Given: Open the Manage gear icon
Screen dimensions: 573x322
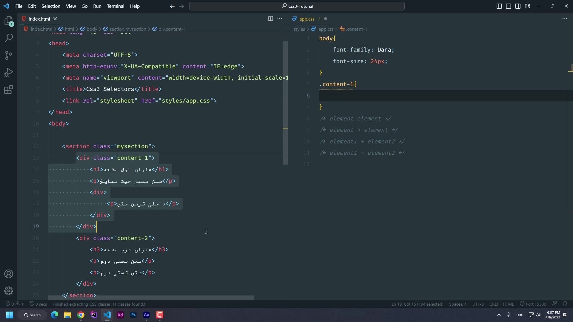Looking at the screenshot, I should 9,291.
